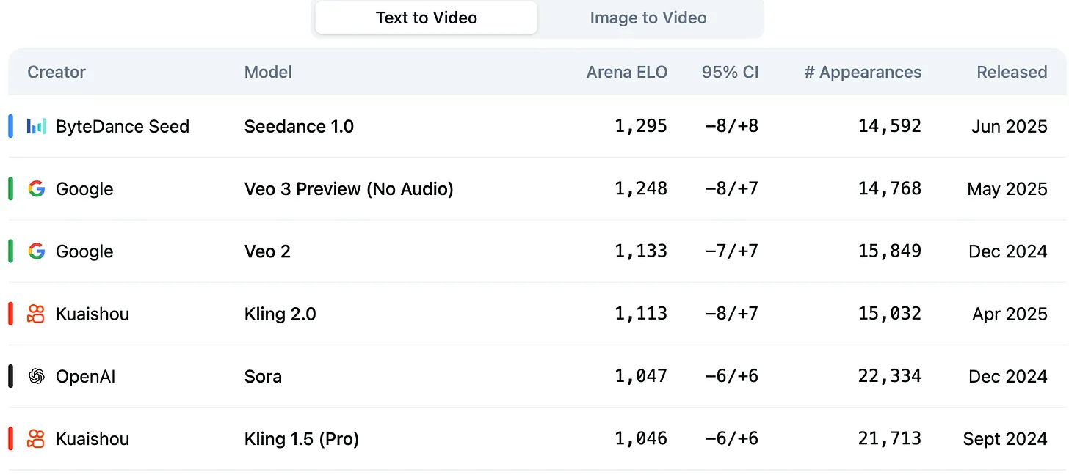Click the black color bar beside OpenAI
Viewport: 1069px width, 475px height.
10,377
